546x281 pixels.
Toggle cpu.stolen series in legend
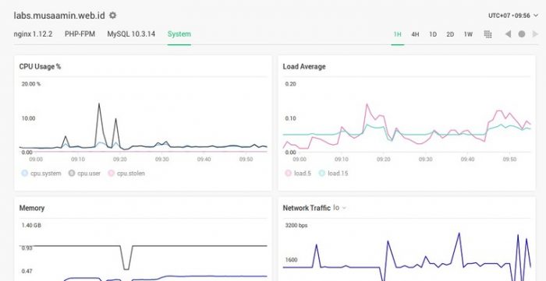(126, 174)
